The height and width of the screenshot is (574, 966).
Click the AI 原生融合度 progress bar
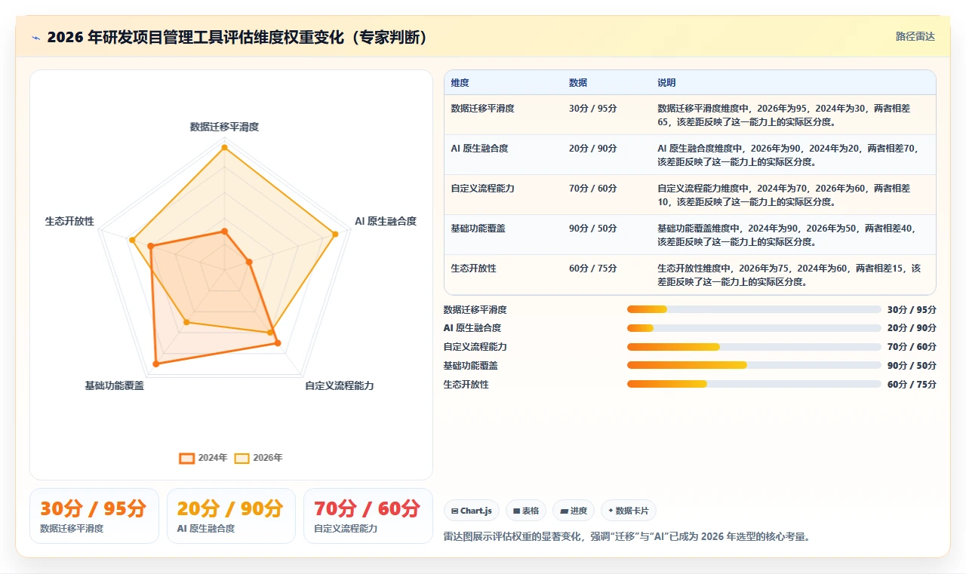tap(754, 328)
